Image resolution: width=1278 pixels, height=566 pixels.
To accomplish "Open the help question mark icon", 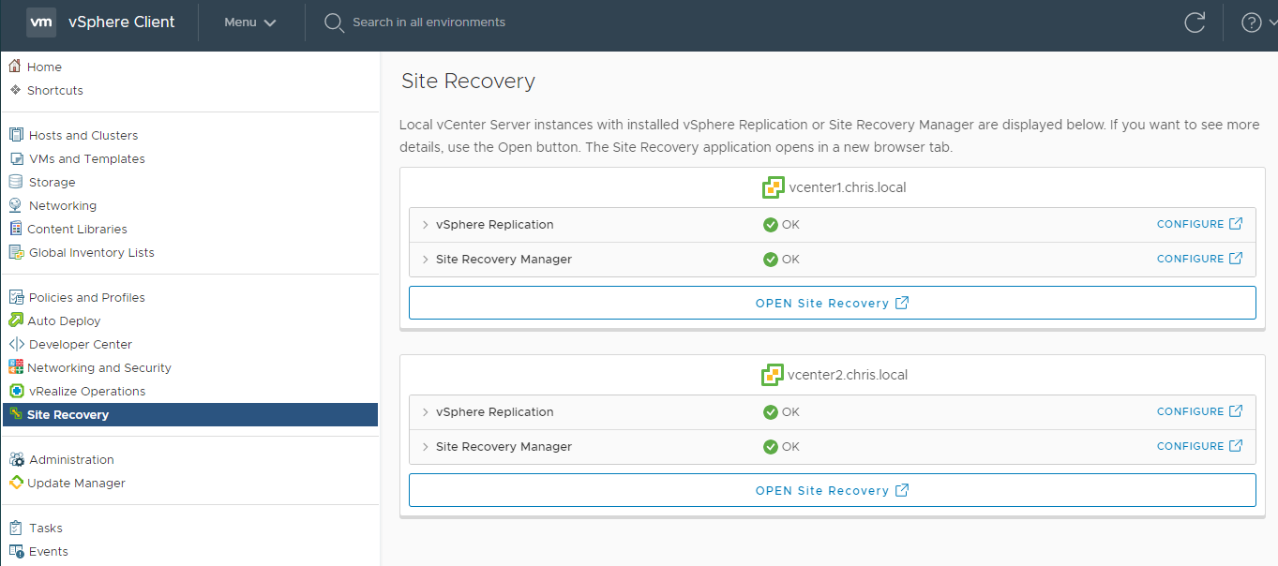I will [1251, 22].
